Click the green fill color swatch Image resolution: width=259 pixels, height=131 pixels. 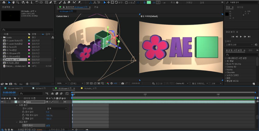[149, 2]
